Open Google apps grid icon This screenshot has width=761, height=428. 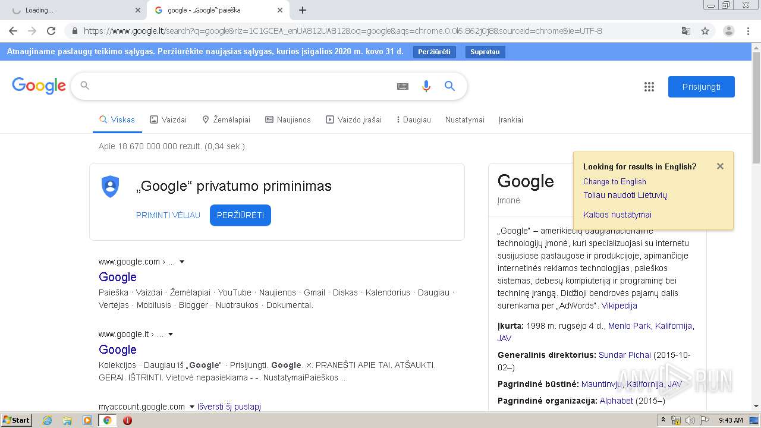pyautogui.click(x=649, y=87)
